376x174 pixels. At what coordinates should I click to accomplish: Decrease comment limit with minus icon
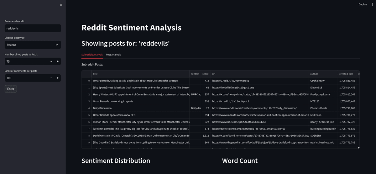tap(51, 78)
